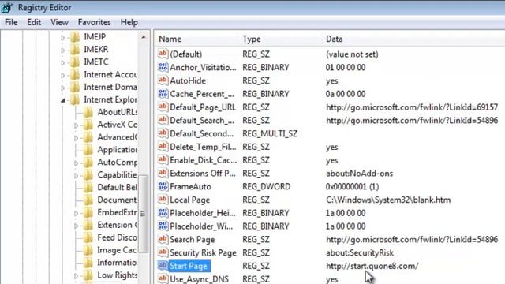Expand the IMEKR key

[x=63, y=50]
